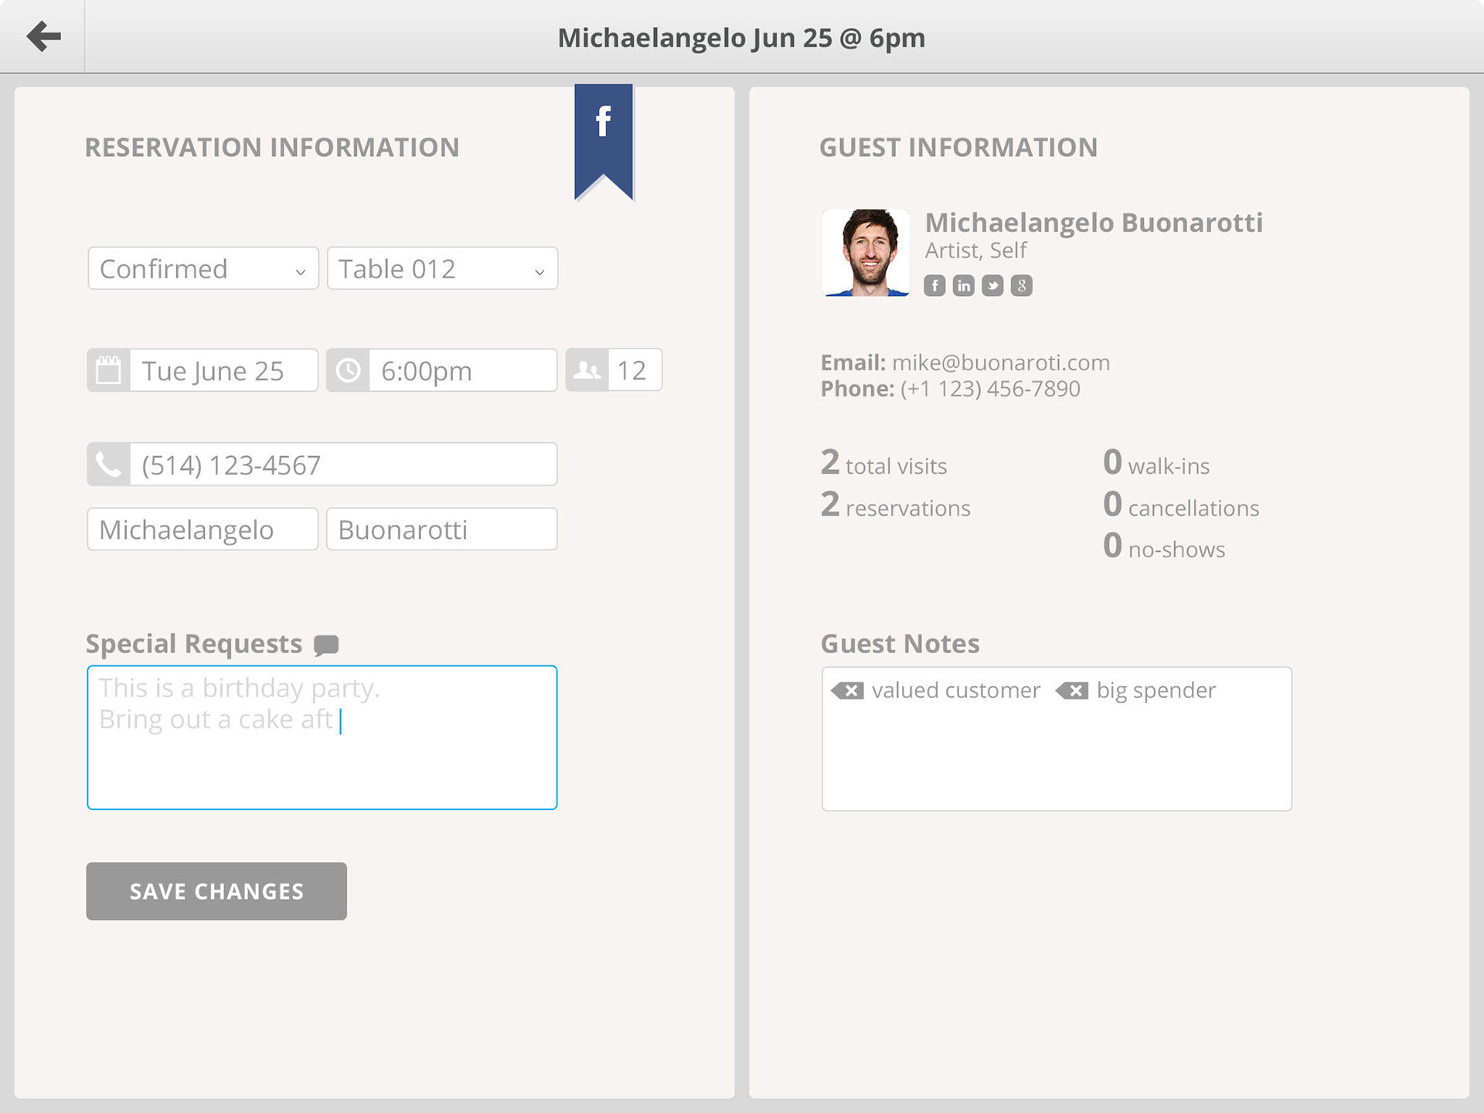
Task: Open guest's Google Plus profile icon
Action: [1021, 286]
